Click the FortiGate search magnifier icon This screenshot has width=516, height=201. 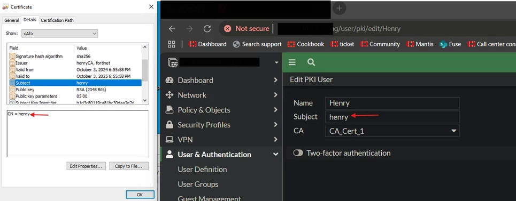pos(311,62)
